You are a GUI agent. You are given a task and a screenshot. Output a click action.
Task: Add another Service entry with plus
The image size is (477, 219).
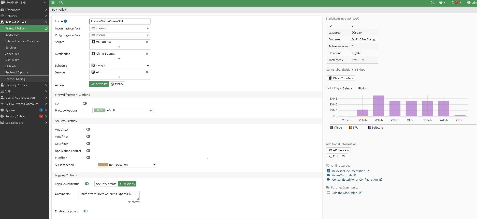[119, 77]
